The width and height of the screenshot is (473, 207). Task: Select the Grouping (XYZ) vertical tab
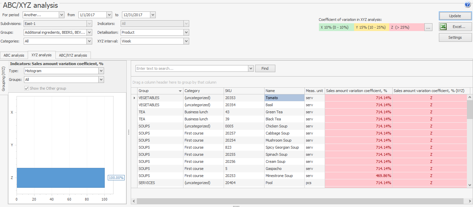4,79
